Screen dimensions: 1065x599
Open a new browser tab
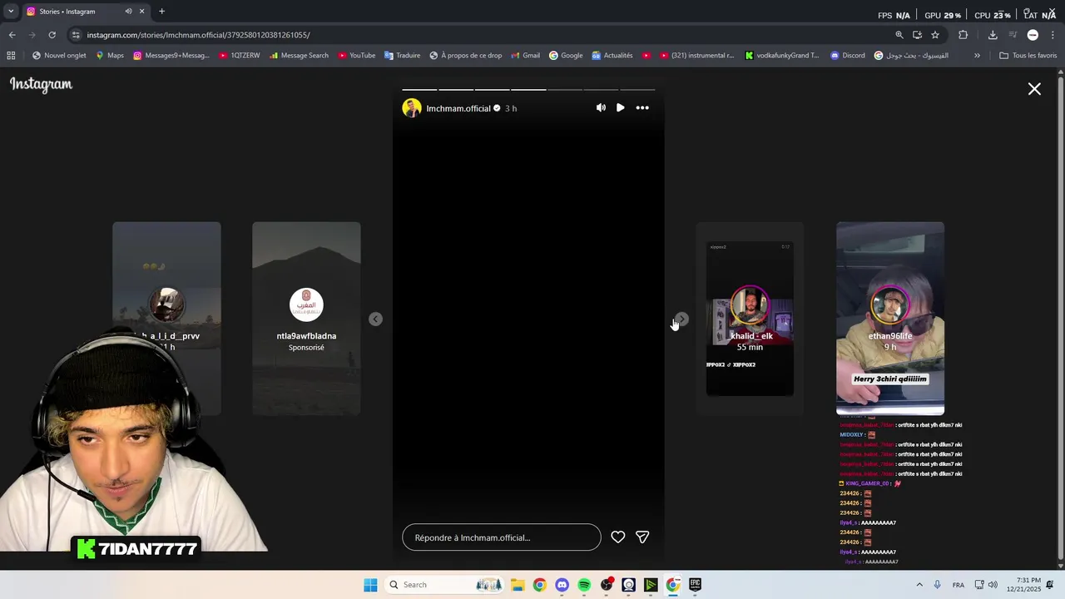pos(161,12)
